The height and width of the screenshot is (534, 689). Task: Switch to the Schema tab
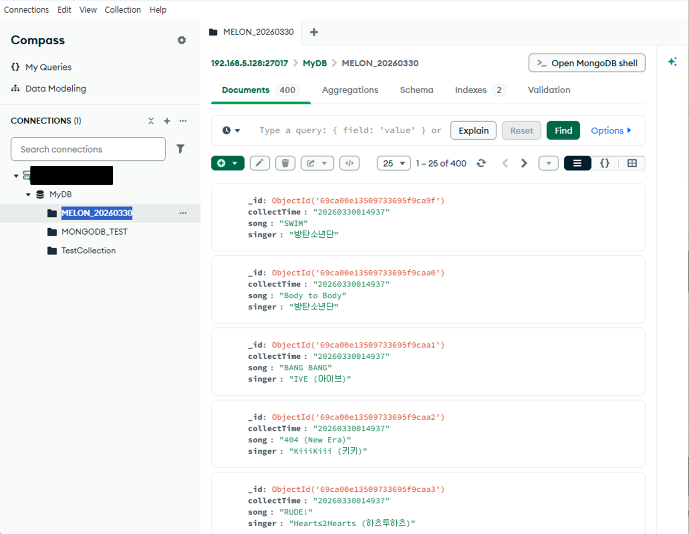pos(417,90)
